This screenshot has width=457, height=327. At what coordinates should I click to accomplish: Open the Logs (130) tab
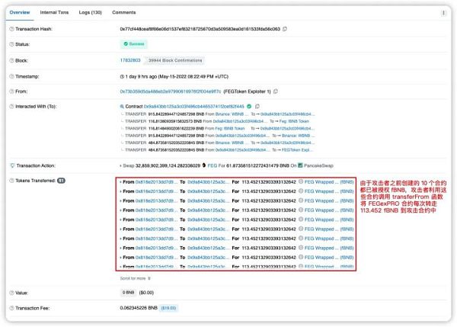tap(91, 13)
